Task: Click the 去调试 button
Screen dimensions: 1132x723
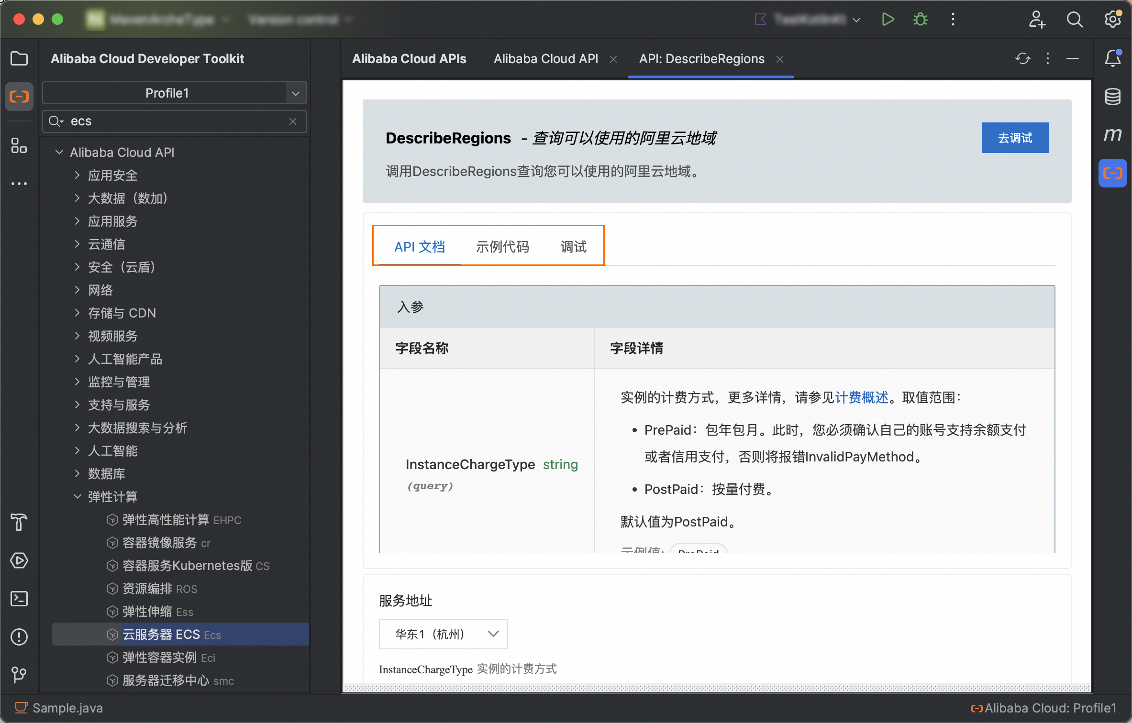Action: [x=1014, y=138]
